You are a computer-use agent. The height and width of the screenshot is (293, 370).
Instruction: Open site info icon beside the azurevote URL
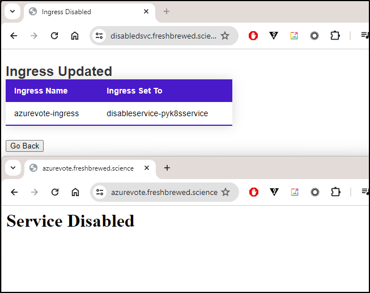click(100, 192)
